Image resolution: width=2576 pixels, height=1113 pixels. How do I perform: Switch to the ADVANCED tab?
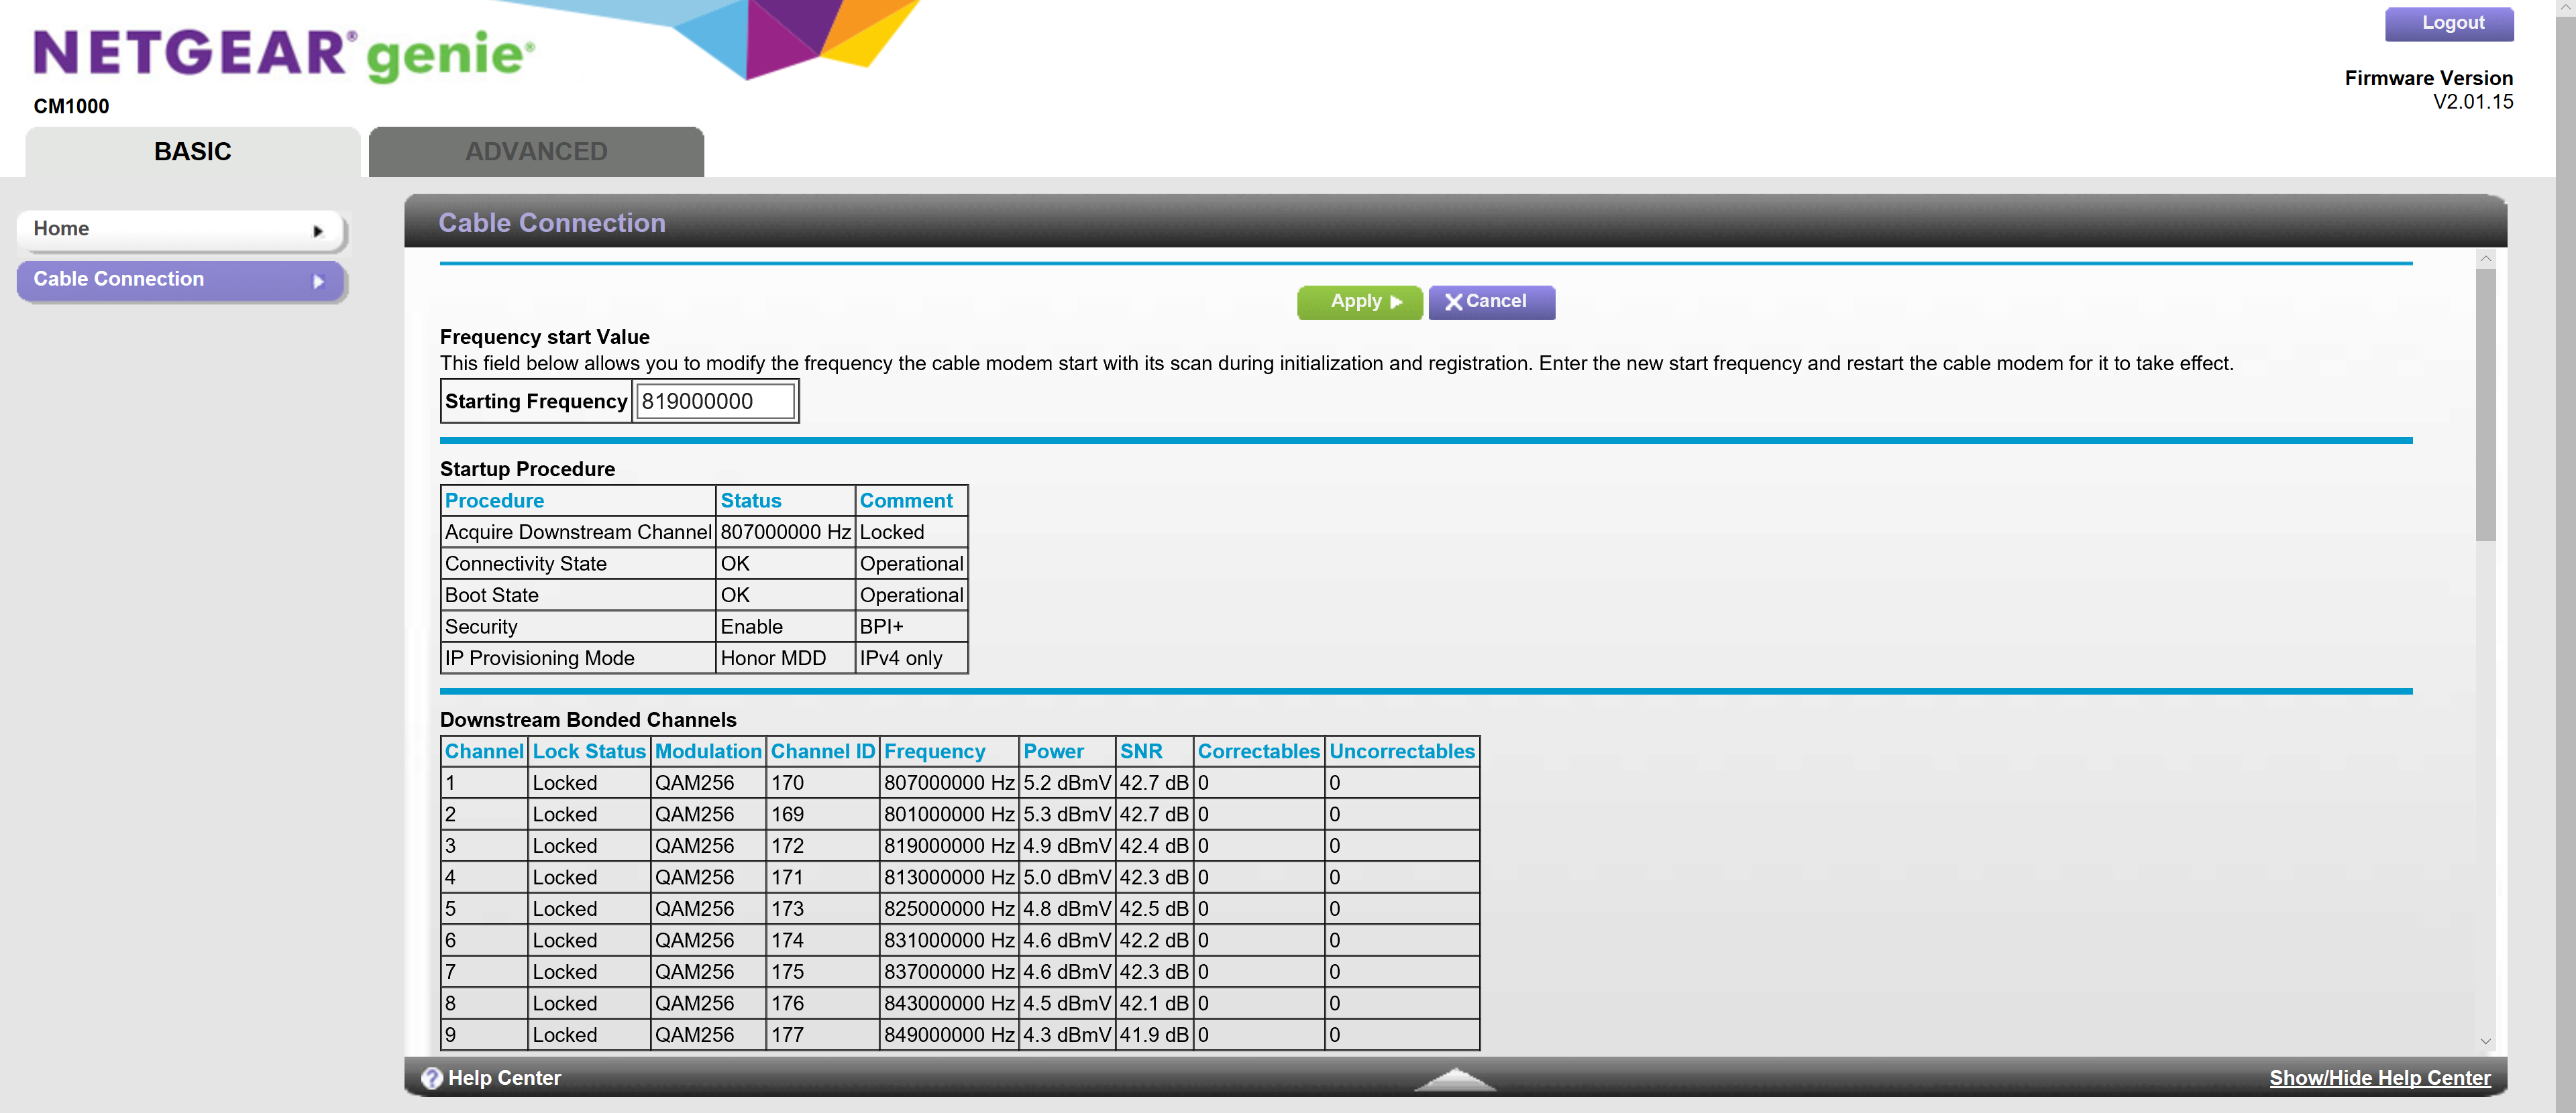[536, 152]
